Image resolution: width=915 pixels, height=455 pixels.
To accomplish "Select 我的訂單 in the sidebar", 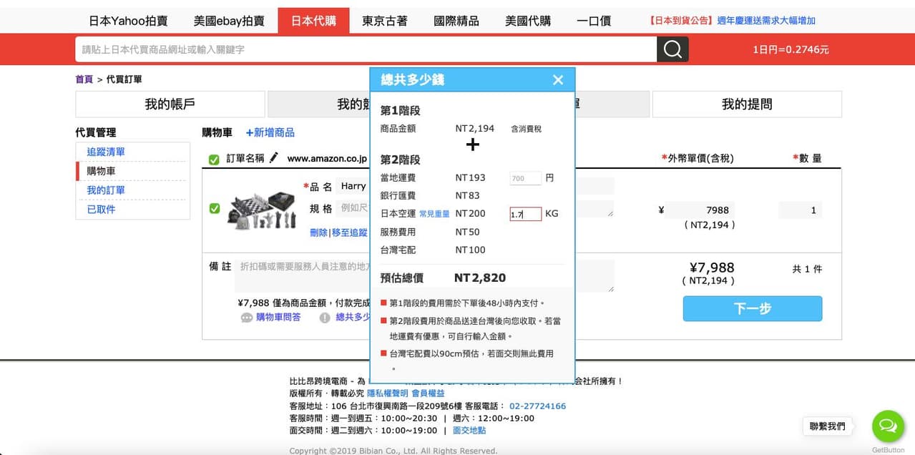I will 106,190.
